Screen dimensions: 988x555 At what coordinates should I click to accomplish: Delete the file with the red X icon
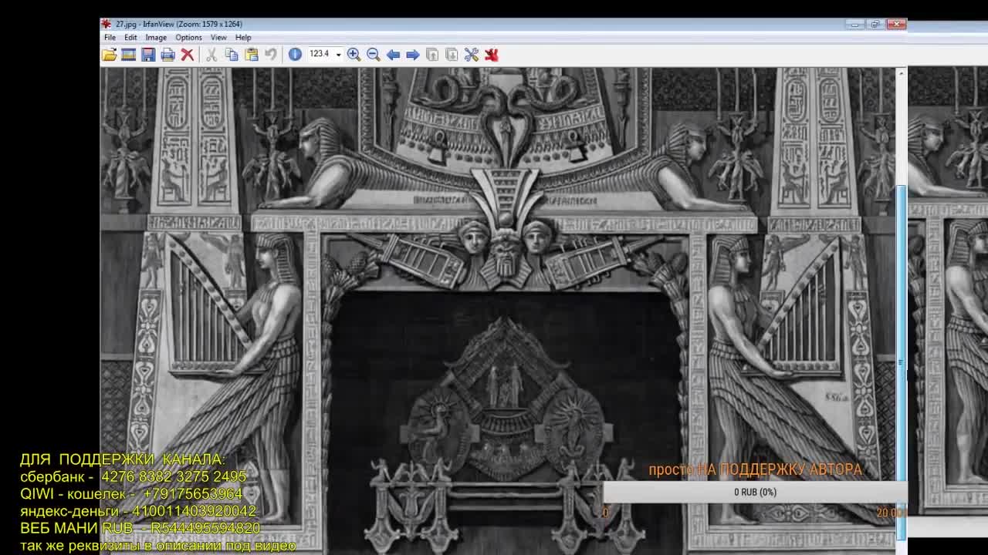tap(187, 54)
